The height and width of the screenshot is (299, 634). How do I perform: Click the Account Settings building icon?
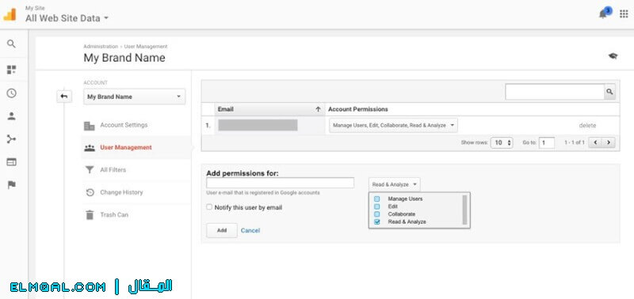[x=89, y=126]
